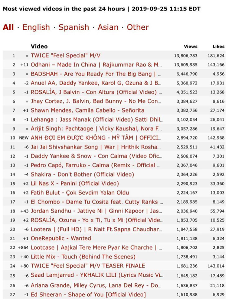Open Little Mix Touch Behind The Scenes
Image resolution: width=229 pixels, height=299 pixels.
click(83, 257)
